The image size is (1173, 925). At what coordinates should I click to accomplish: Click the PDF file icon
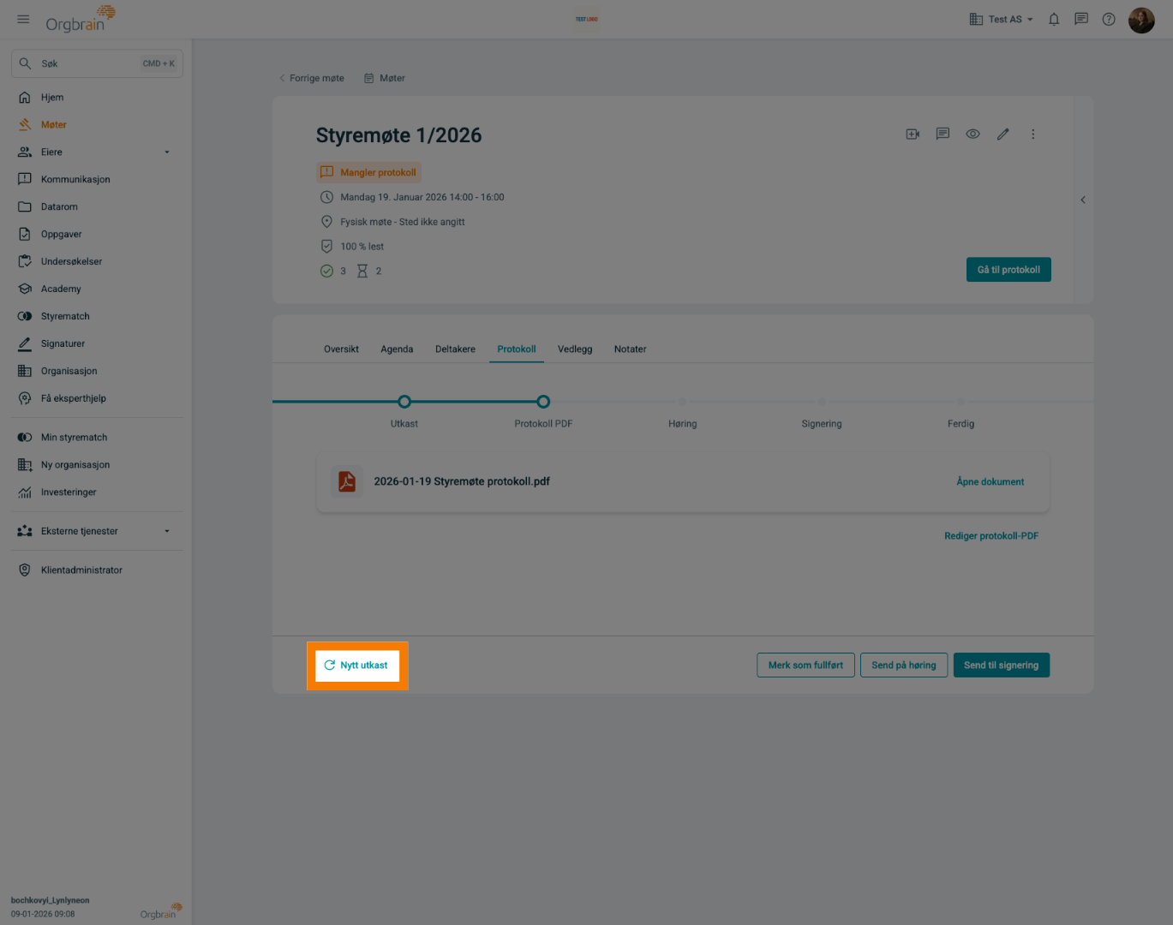pyautogui.click(x=347, y=482)
